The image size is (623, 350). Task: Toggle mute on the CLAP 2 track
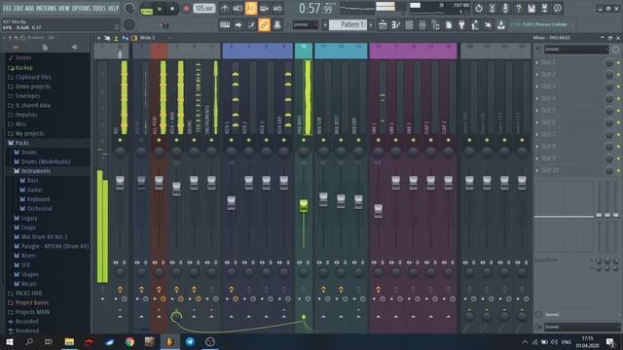click(448, 140)
